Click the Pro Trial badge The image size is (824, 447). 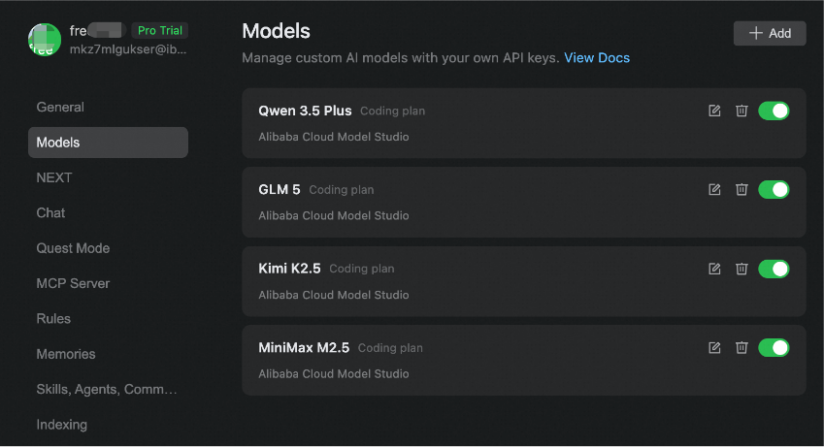pyautogui.click(x=160, y=30)
